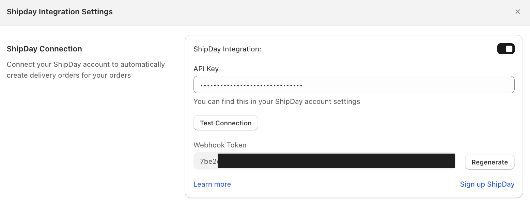This screenshot has height=205, width=530.
Task: Open the Learn more link
Action: (212, 184)
